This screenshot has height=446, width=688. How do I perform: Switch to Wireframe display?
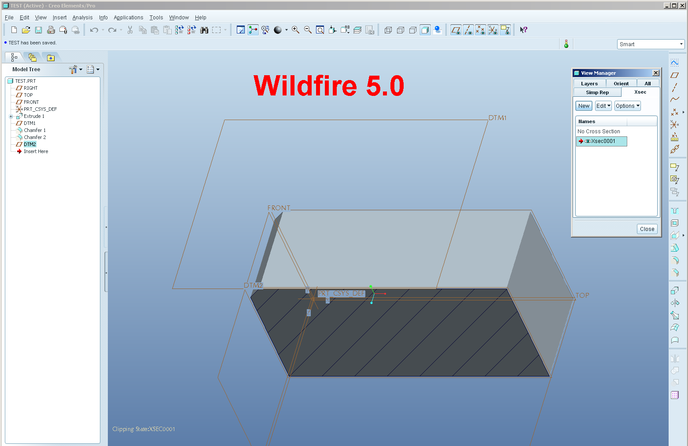388,30
